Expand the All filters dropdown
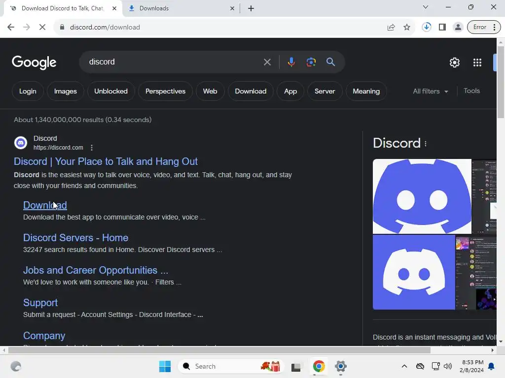 pyautogui.click(x=431, y=91)
